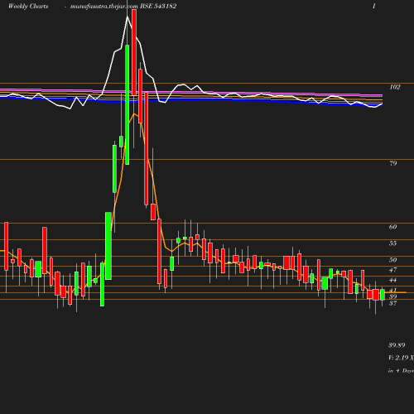
Task: Click the 44 price axis label
Action: [393, 280]
